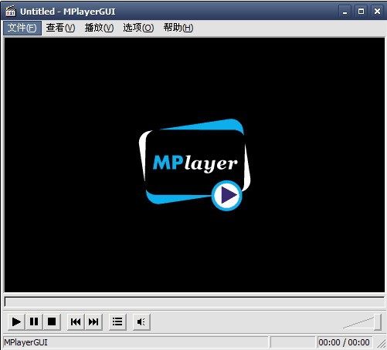Open the 文件(F) menu
Screen dimensions: 387x350
22,28
